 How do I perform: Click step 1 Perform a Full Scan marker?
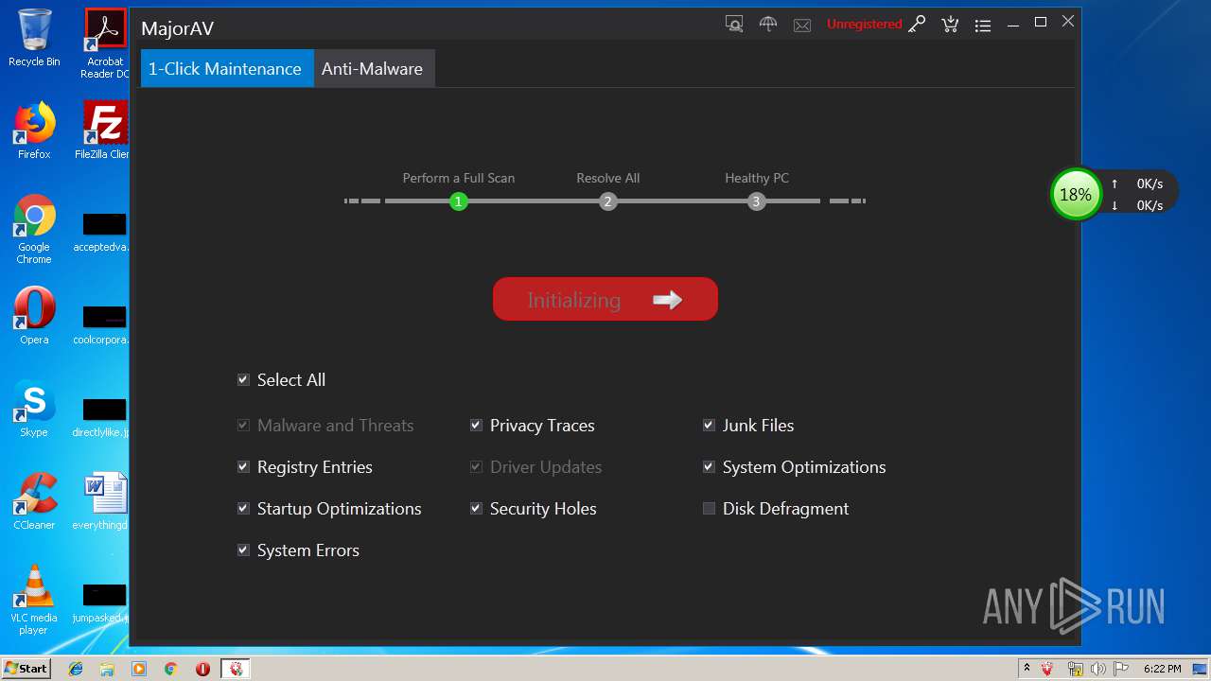point(459,201)
